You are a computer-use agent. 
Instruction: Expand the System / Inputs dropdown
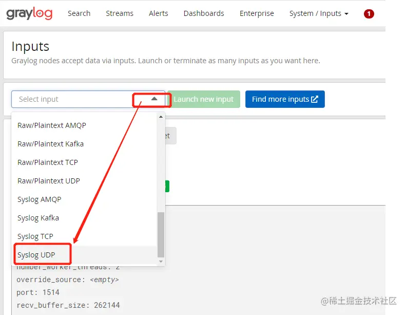pos(319,13)
